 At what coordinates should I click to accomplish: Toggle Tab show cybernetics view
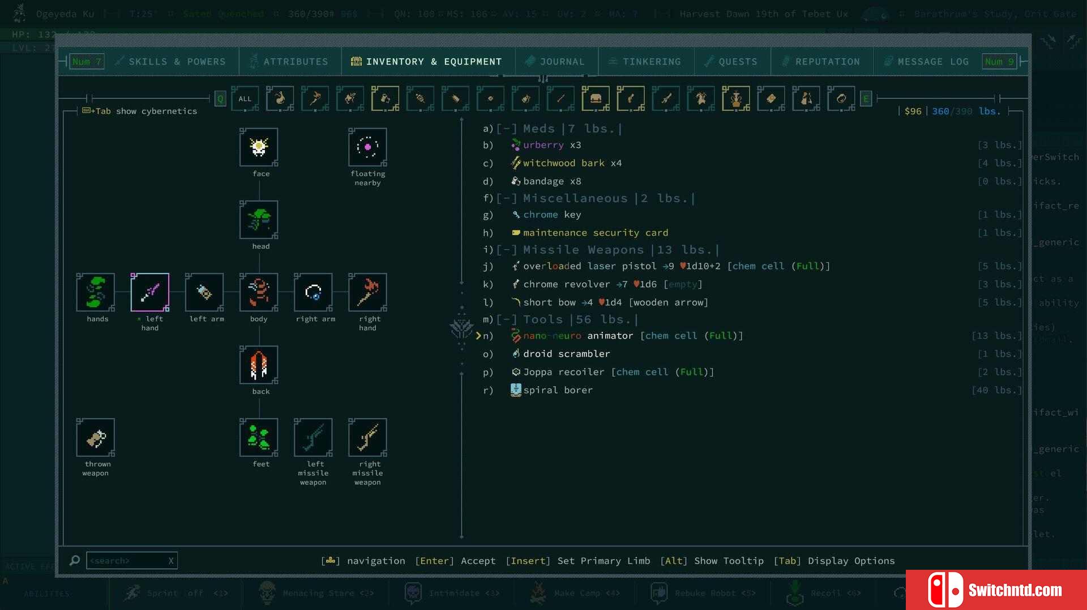tap(140, 111)
